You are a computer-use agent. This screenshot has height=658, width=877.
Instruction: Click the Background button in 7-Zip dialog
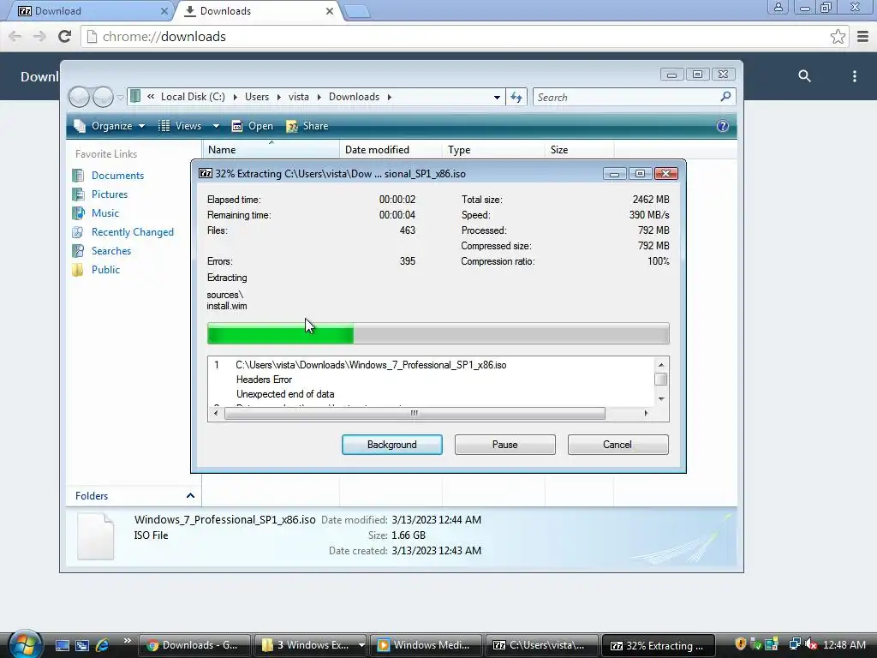[x=391, y=445]
